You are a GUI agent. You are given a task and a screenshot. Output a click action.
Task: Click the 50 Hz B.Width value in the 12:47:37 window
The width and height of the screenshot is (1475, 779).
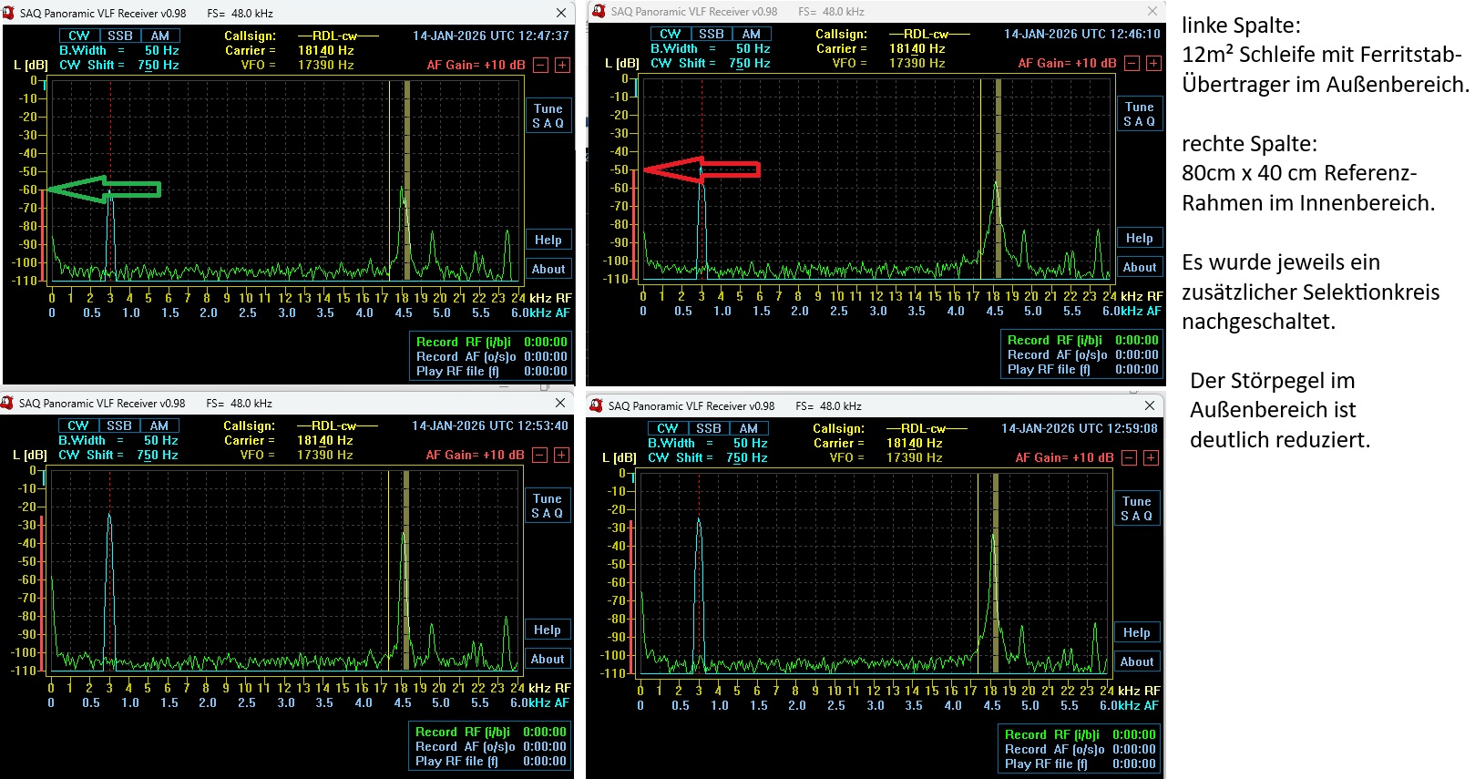click(161, 50)
